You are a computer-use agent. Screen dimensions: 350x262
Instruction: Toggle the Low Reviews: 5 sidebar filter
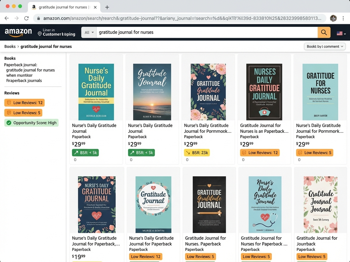point(23,113)
